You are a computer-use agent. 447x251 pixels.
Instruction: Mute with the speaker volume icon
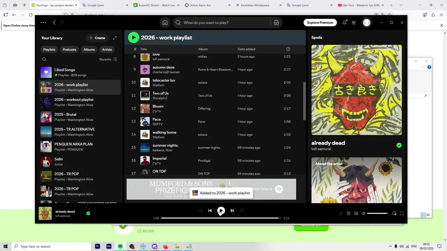[364, 214]
